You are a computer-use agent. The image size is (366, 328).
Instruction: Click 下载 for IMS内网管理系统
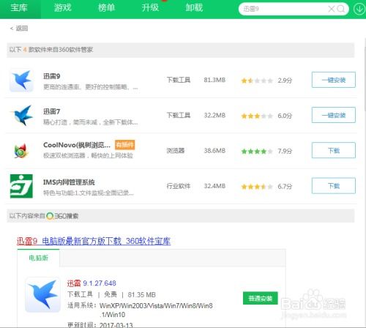tap(334, 186)
